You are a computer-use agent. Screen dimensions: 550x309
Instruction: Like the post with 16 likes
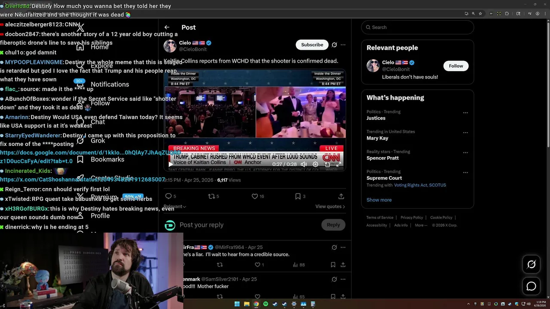click(x=255, y=196)
